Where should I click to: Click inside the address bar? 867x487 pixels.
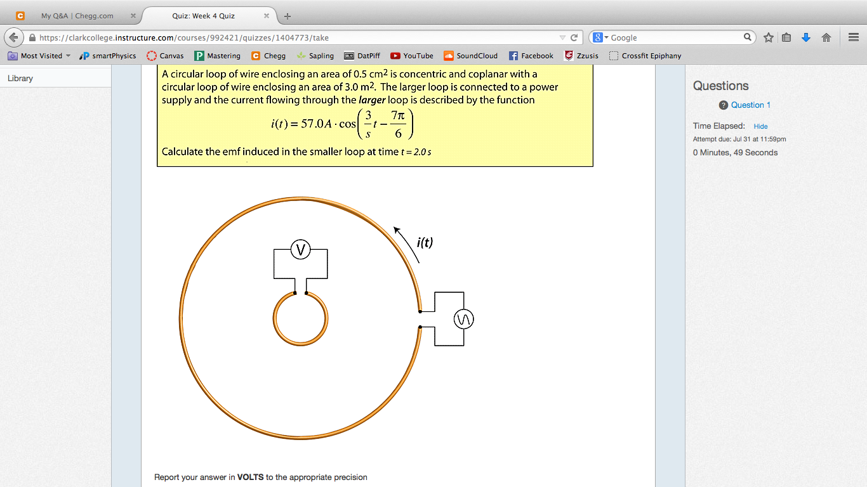click(x=317, y=37)
